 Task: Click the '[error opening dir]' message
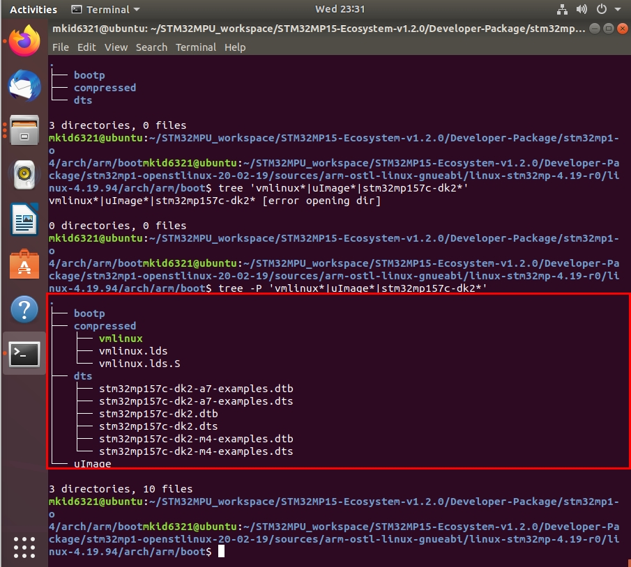click(321, 201)
